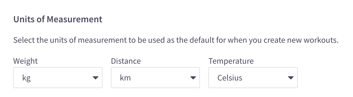
Task: Select the 'kg' value text
Action: click(27, 78)
